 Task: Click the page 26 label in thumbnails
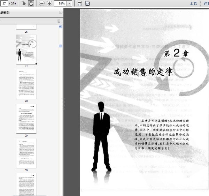[x=26, y=32]
